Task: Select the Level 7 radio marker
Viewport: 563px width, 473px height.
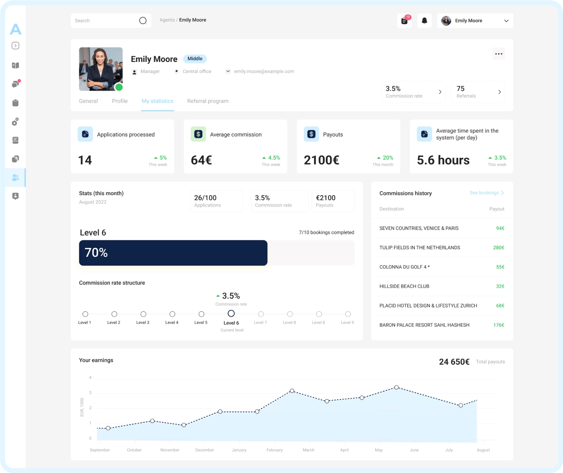Action: pos(261,314)
